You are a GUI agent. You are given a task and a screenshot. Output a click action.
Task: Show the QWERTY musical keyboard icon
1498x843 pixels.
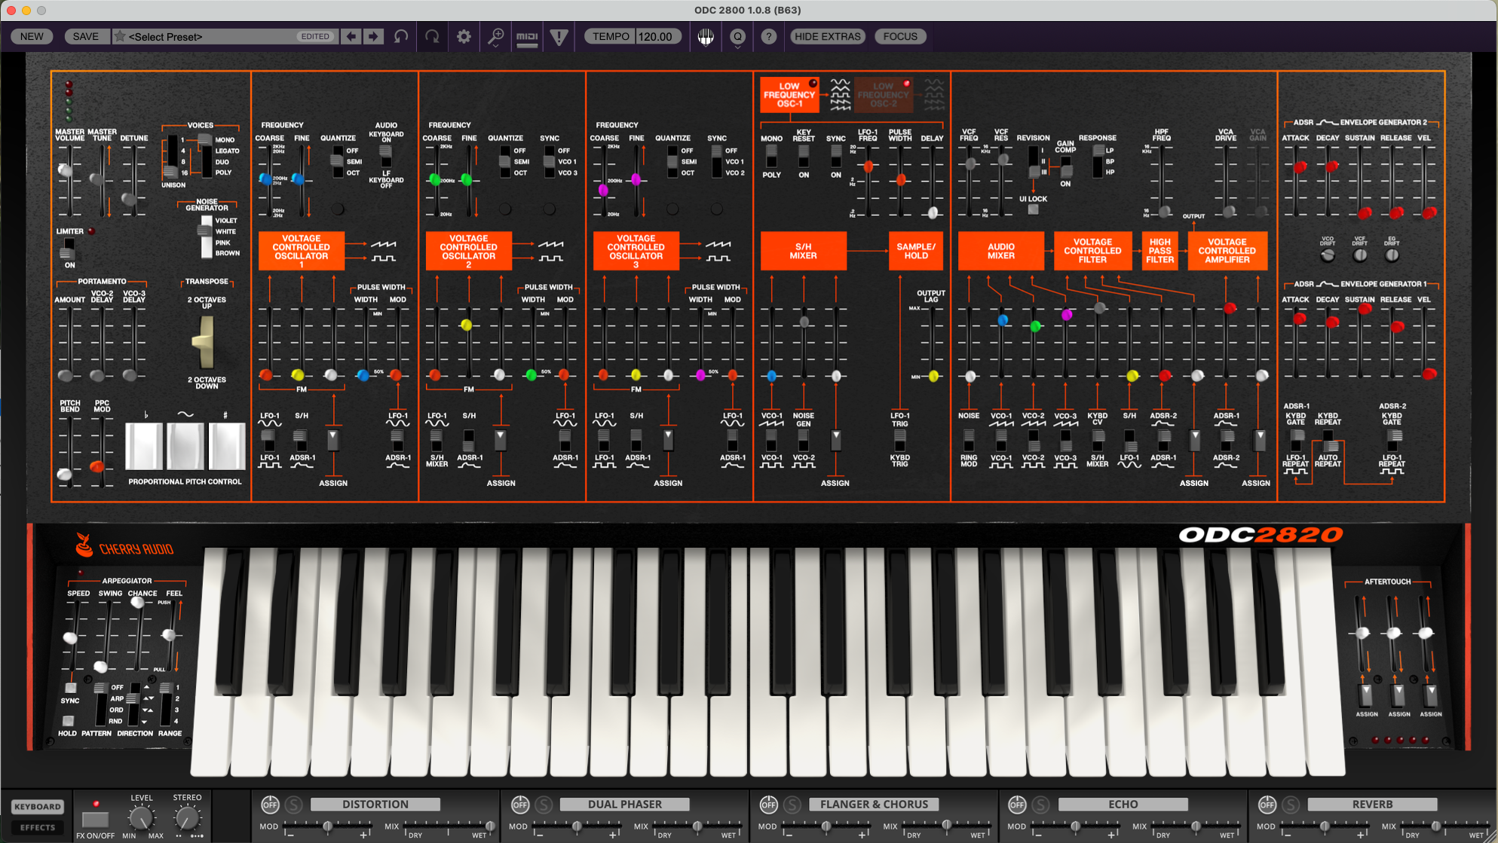(706, 36)
